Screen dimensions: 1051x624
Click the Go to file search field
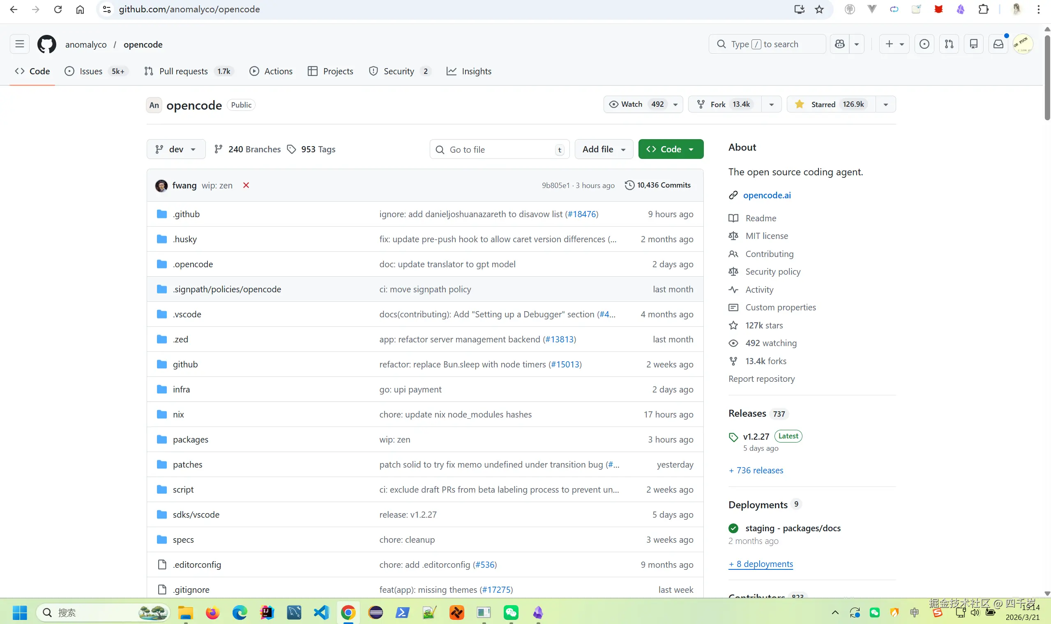(498, 149)
